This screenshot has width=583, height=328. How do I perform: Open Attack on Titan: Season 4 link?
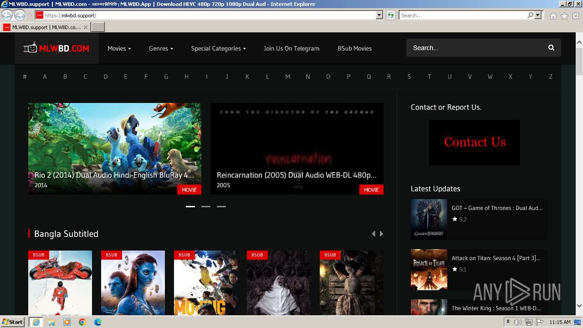496,258
